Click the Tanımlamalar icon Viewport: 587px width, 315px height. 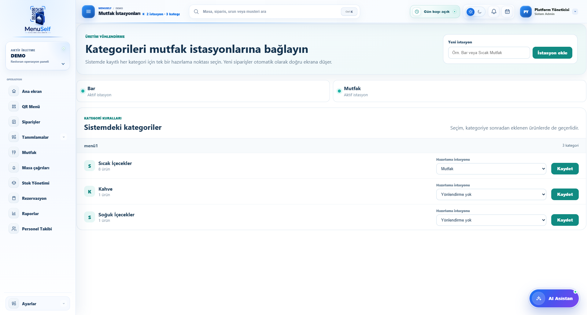[14, 137]
